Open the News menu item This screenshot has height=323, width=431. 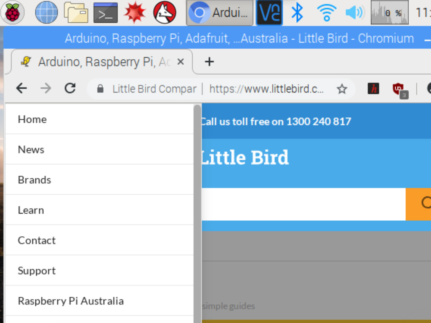pos(99,149)
